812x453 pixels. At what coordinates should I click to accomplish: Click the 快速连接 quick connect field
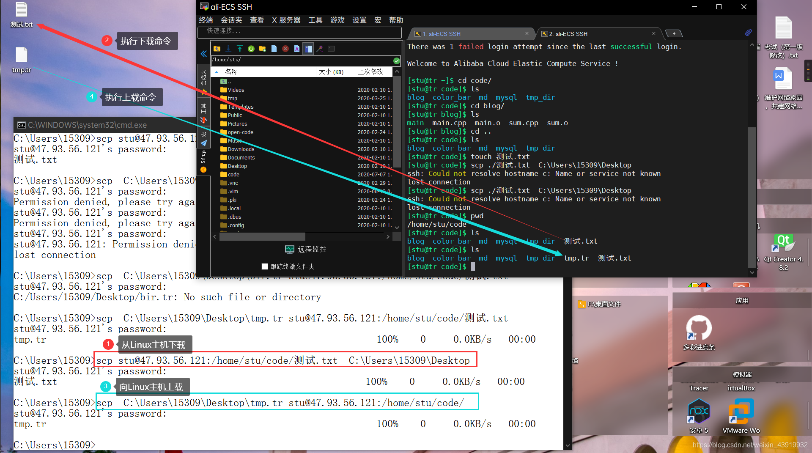tap(299, 32)
